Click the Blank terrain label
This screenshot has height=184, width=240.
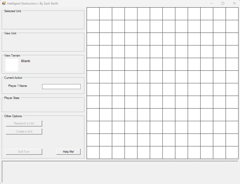pyautogui.click(x=26, y=61)
